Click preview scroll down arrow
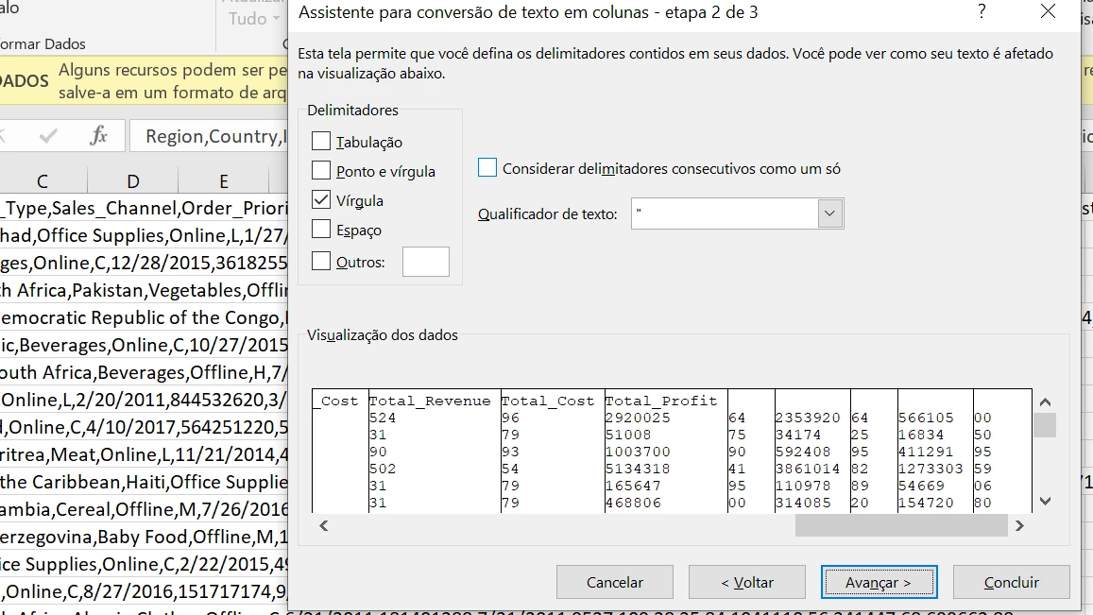The image size is (1093, 615). [1045, 501]
